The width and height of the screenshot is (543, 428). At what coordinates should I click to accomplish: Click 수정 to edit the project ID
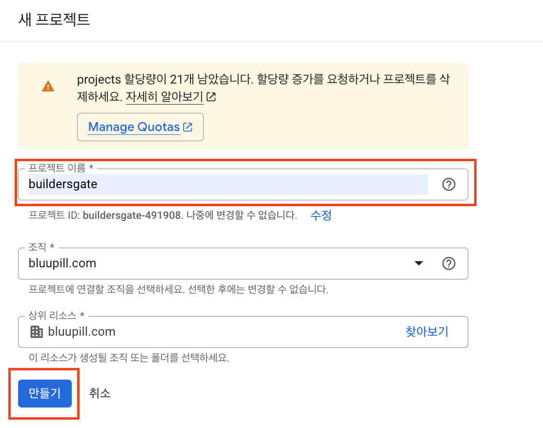pos(320,216)
